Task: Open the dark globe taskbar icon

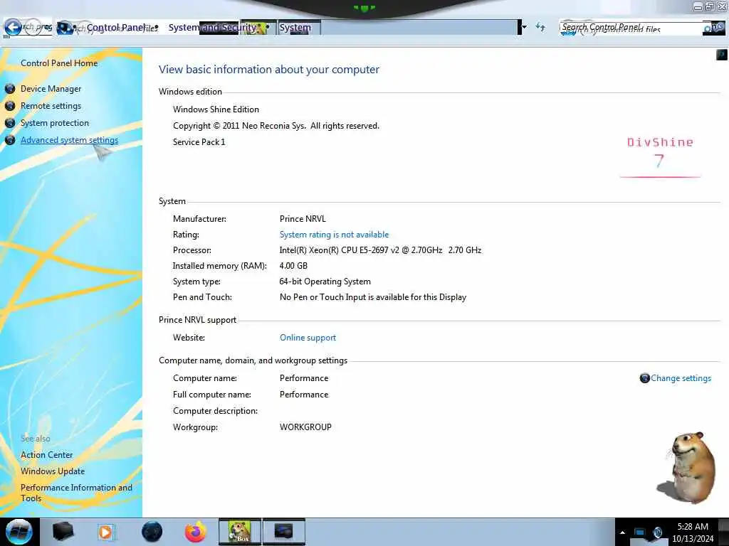Action: pyautogui.click(x=152, y=532)
